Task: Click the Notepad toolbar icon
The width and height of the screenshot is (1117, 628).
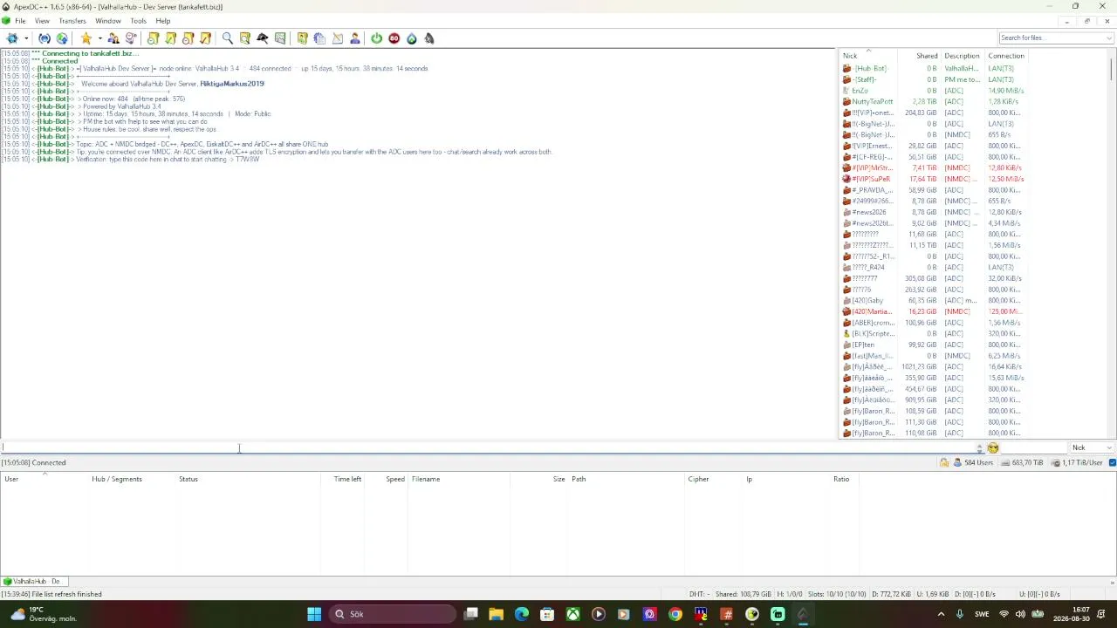Action: pos(338,38)
